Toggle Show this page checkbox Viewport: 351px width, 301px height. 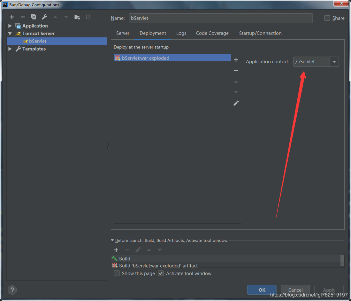[x=117, y=274]
